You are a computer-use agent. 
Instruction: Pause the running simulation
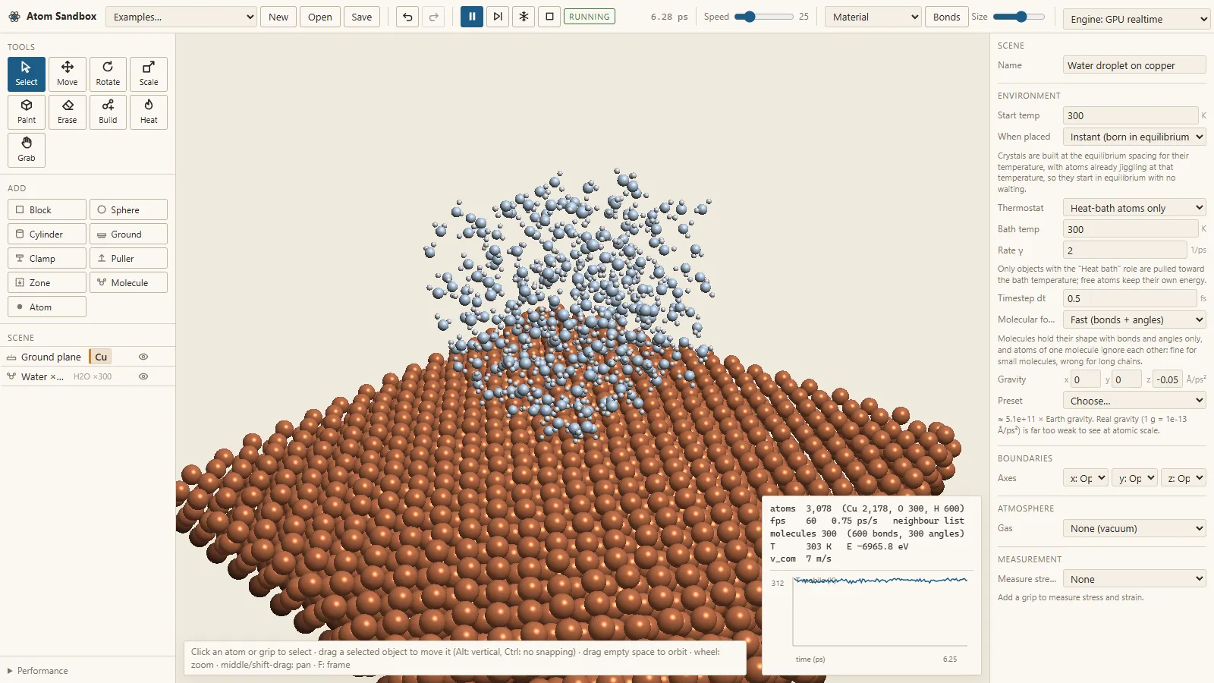click(472, 17)
